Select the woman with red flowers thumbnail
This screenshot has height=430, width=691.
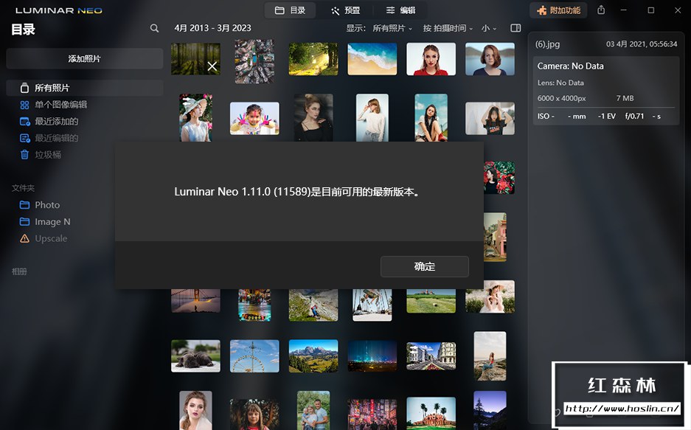point(499,178)
